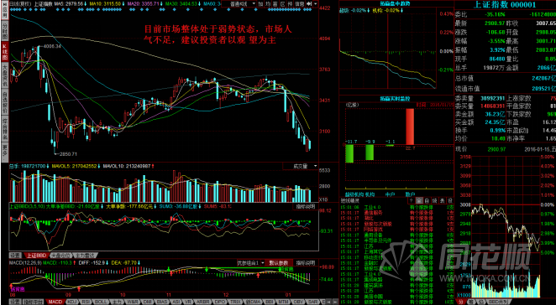Click the red 散户 bar in fund monitor
This screenshot has height=305, width=556.
point(410,127)
